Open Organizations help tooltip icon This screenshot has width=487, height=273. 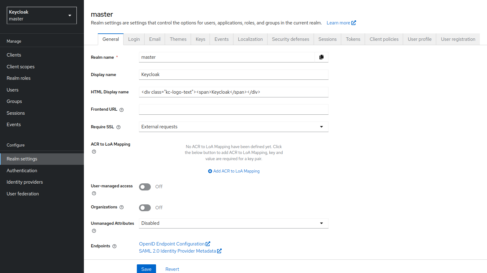[122, 207]
